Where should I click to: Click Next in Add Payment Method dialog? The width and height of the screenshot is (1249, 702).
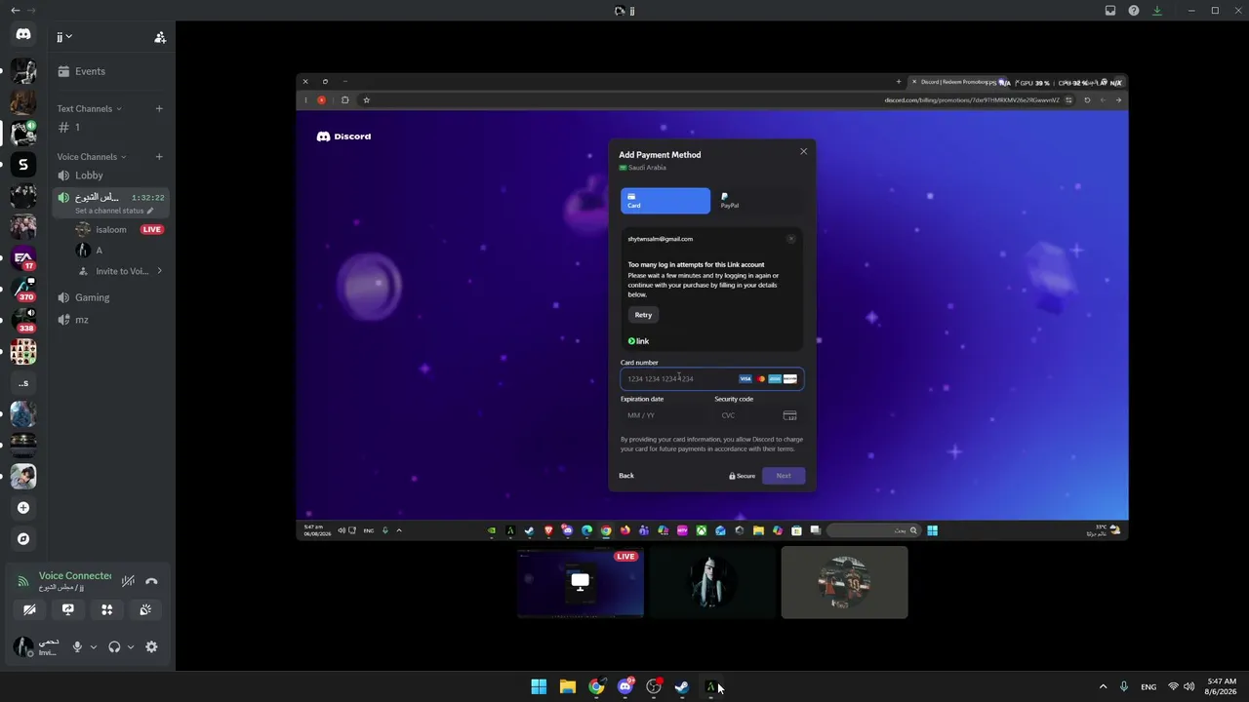[784, 476]
